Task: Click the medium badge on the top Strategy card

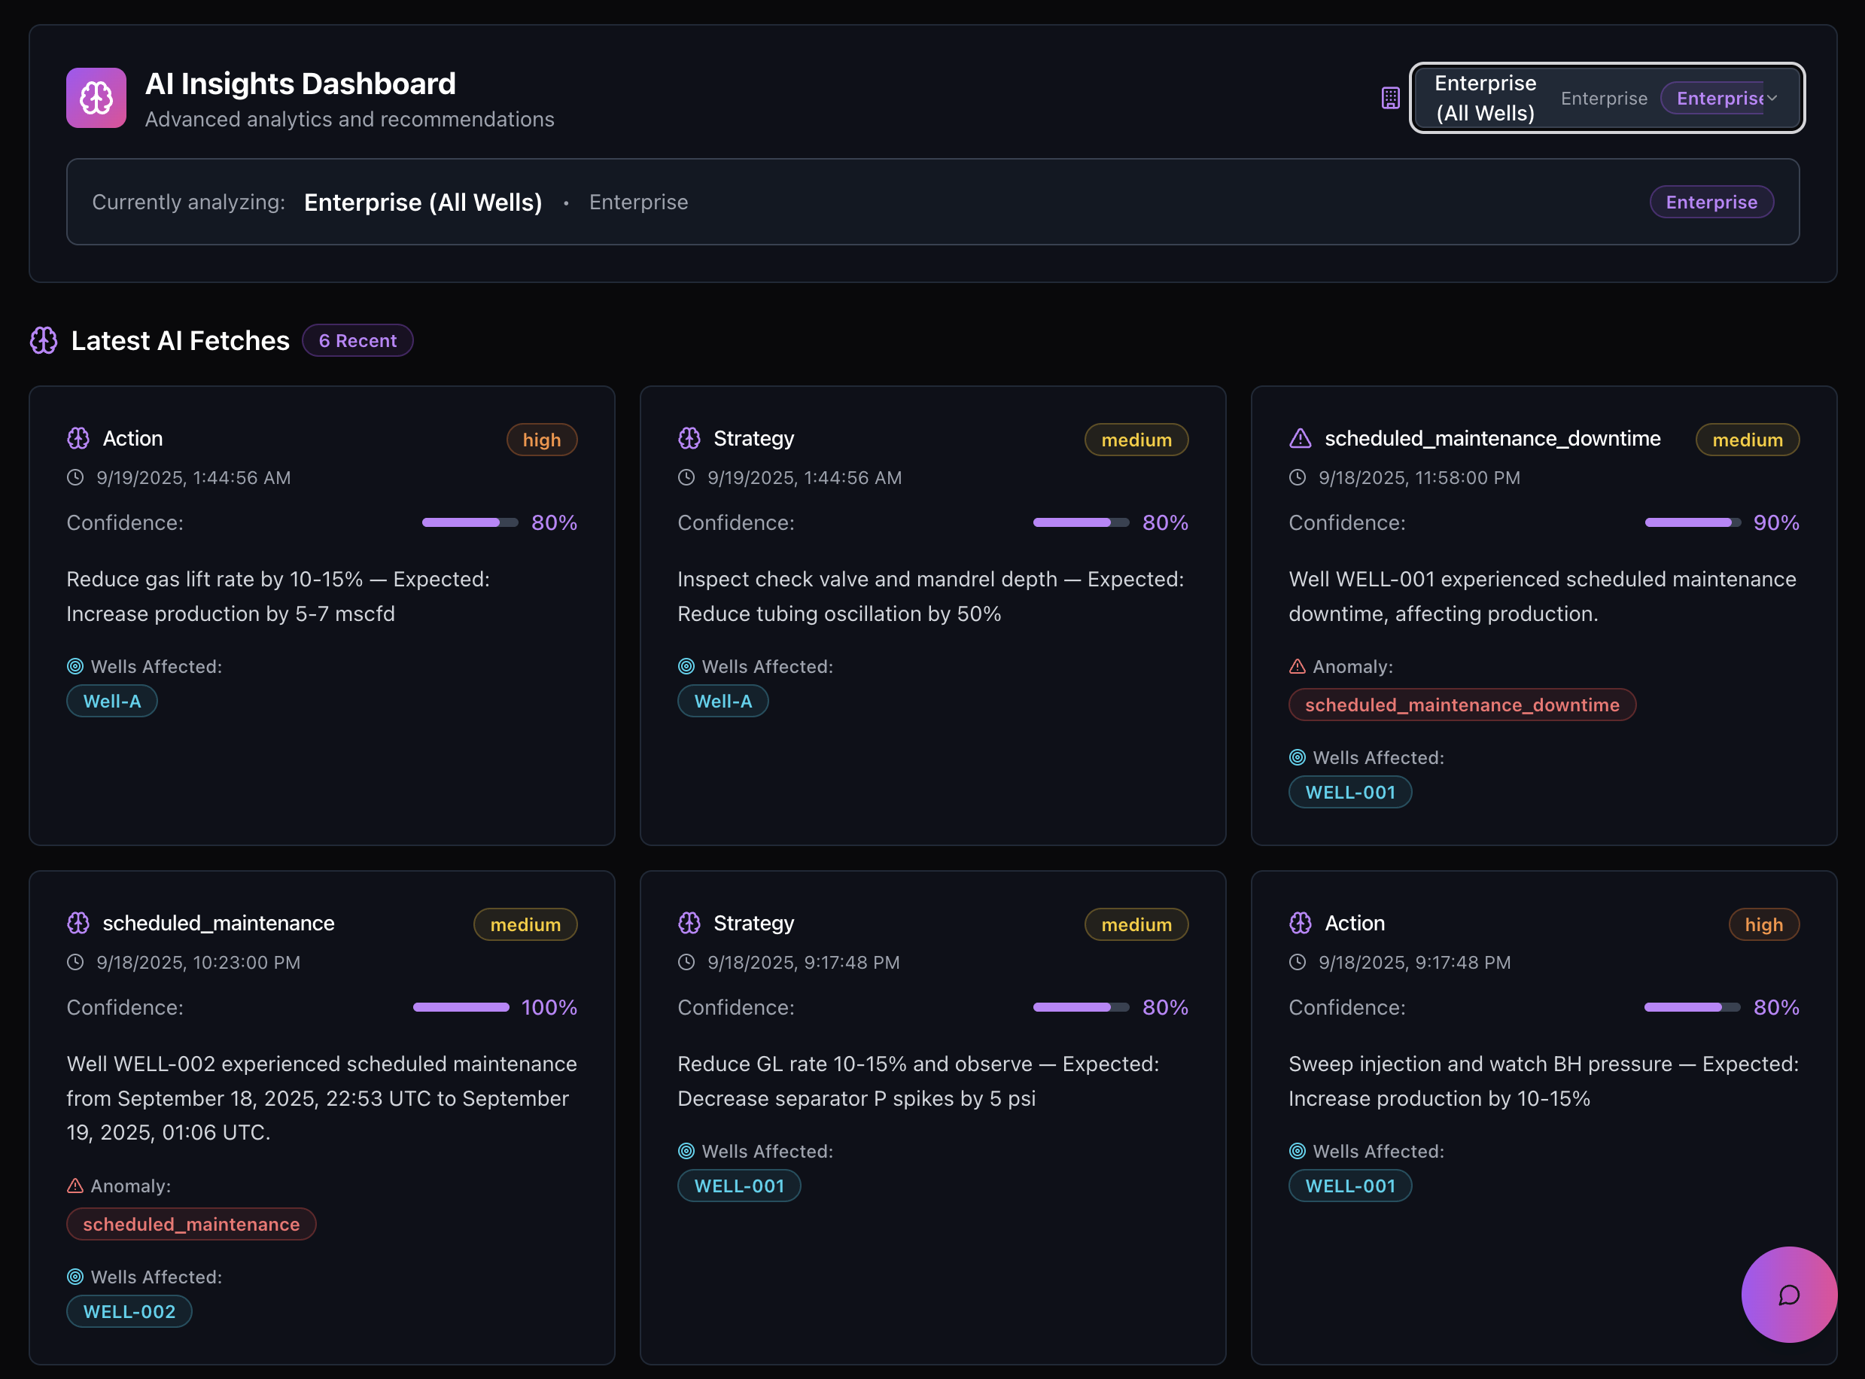Action: click(x=1136, y=439)
